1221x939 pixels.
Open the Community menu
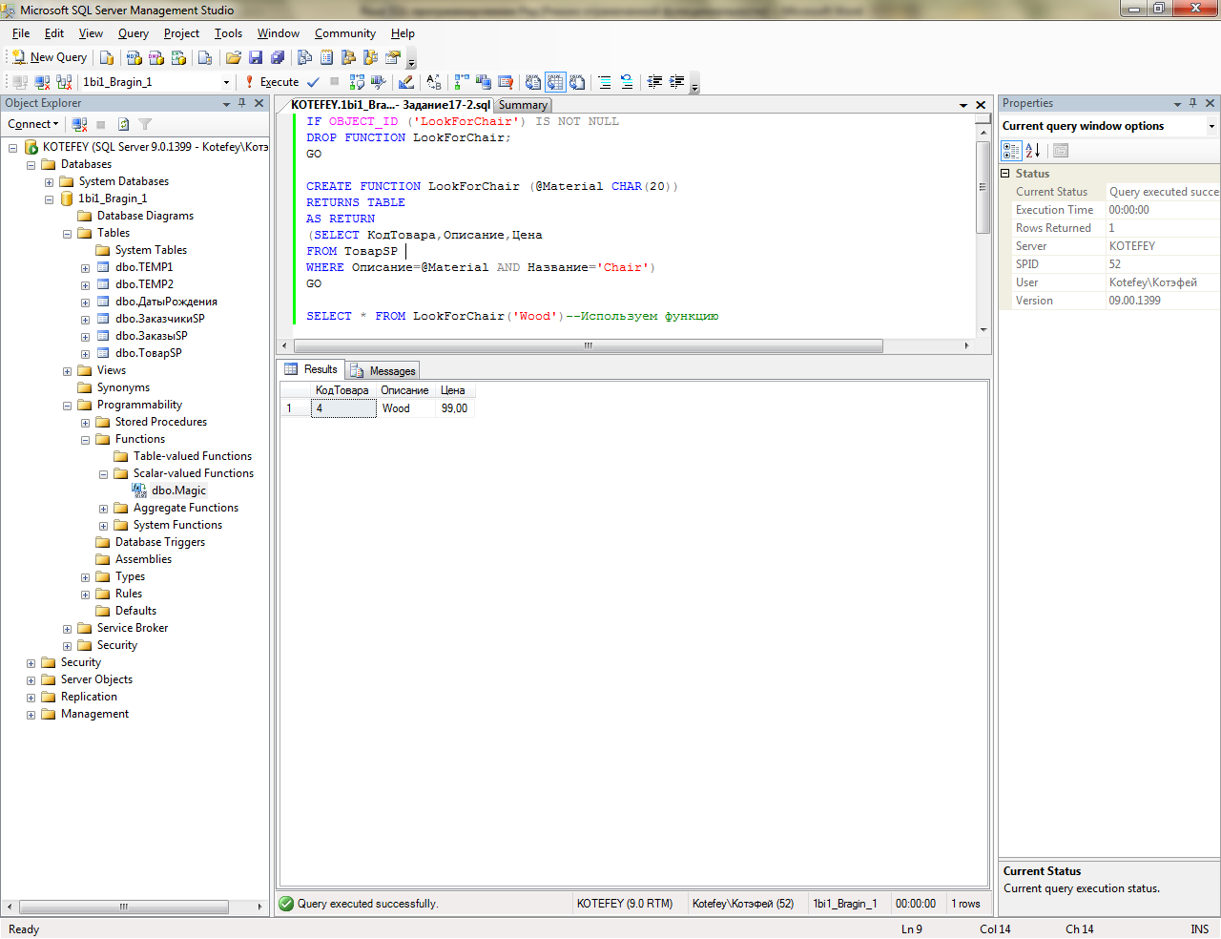345,33
